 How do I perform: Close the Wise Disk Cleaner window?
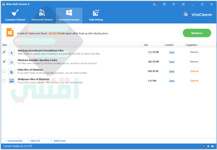[211, 4]
